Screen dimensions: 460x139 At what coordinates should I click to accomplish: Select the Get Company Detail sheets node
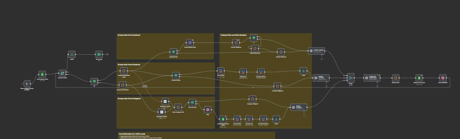pos(42,74)
